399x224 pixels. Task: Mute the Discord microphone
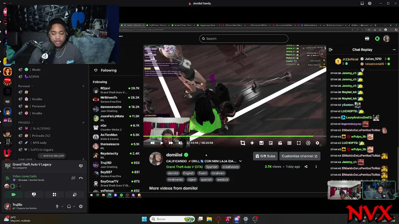coord(57,206)
